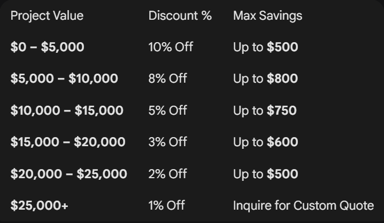Select the $5,000 – $10,000 row label
384x223 pixels.
pyautogui.click(x=64, y=79)
